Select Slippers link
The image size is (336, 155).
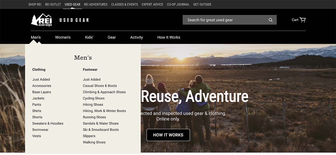point(89,136)
